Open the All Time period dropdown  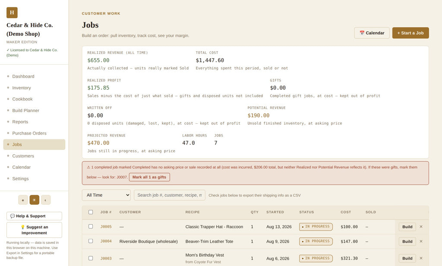[x=106, y=195]
